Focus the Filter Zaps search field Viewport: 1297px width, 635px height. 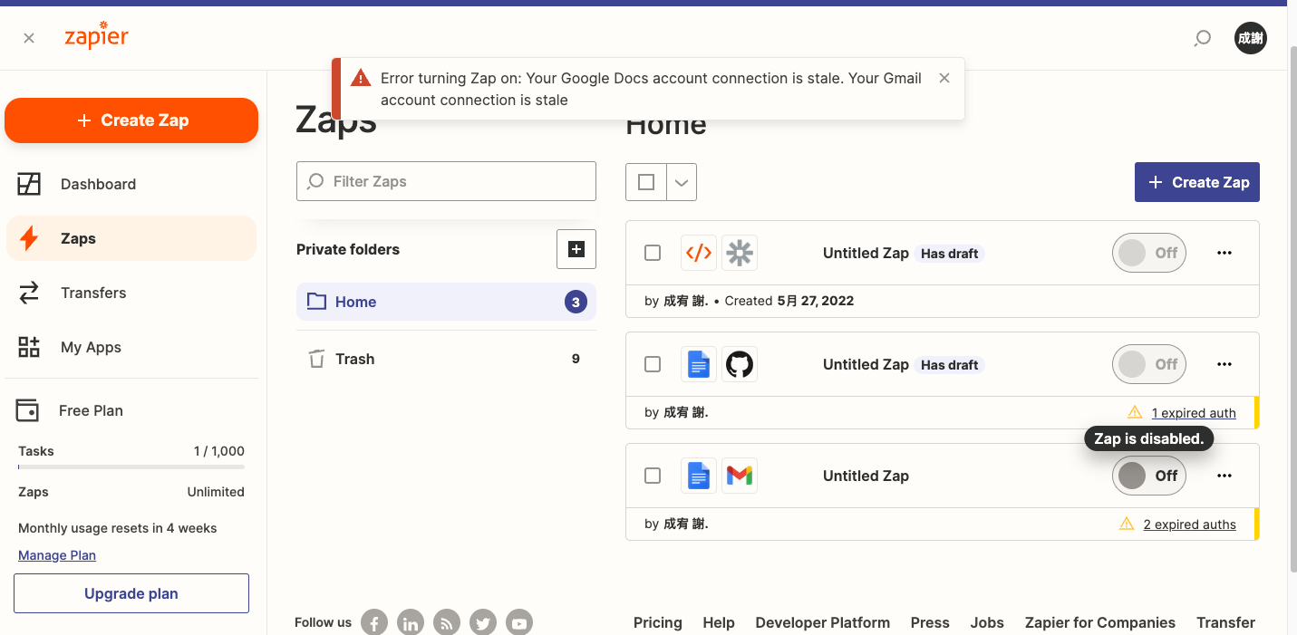point(446,181)
